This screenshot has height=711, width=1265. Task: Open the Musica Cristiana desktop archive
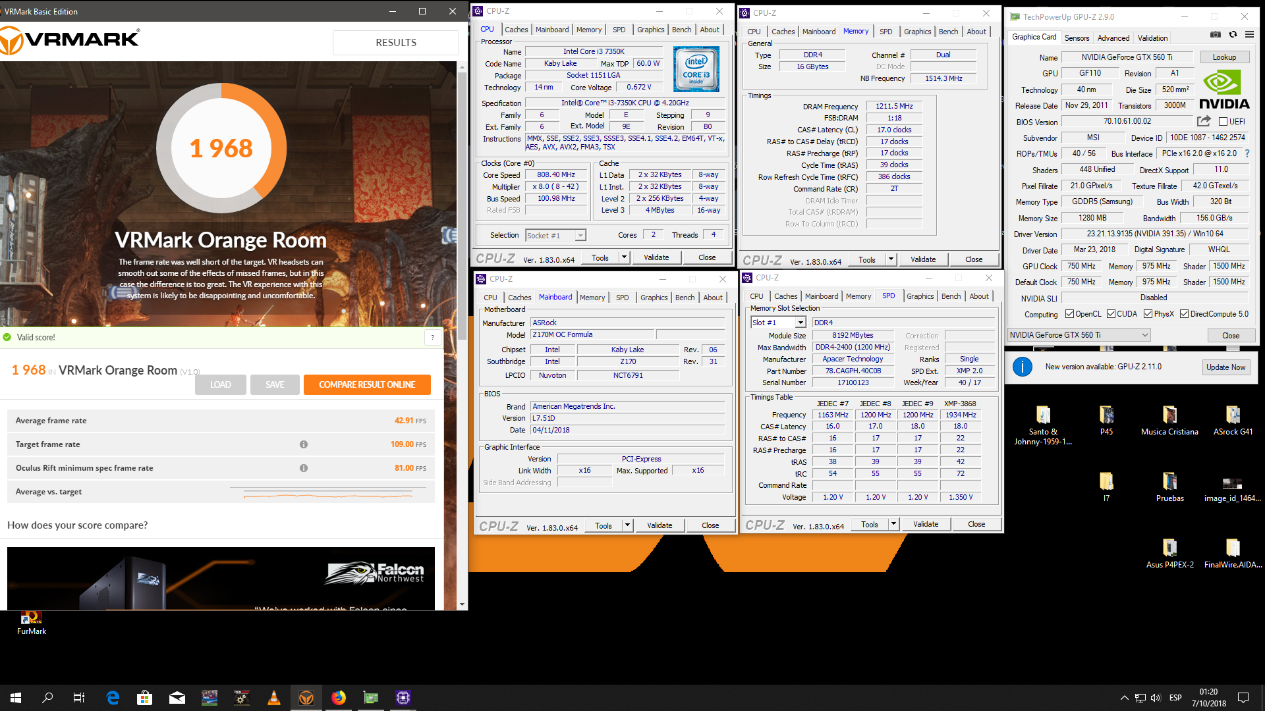coord(1169,421)
